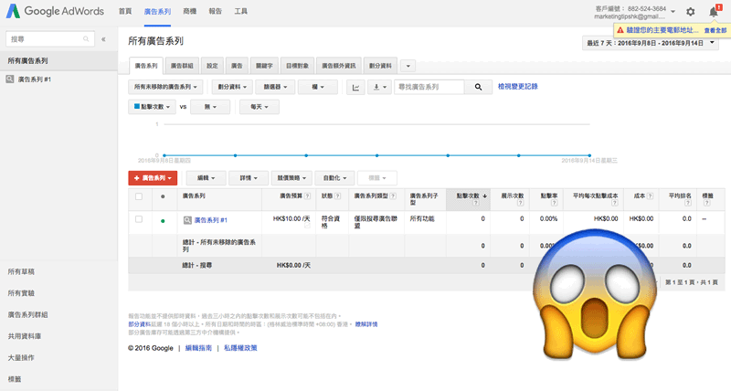The width and height of the screenshot is (731, 391).
Task: Click the help icon under 平均每次點擊成本 header
Action: click(614, 203)
